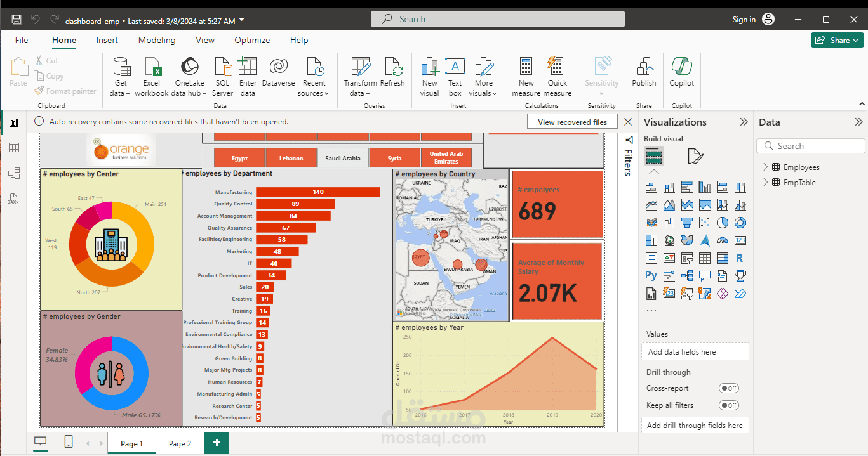Select the Treemap visual
868x456 pixels.
(651, 240)
